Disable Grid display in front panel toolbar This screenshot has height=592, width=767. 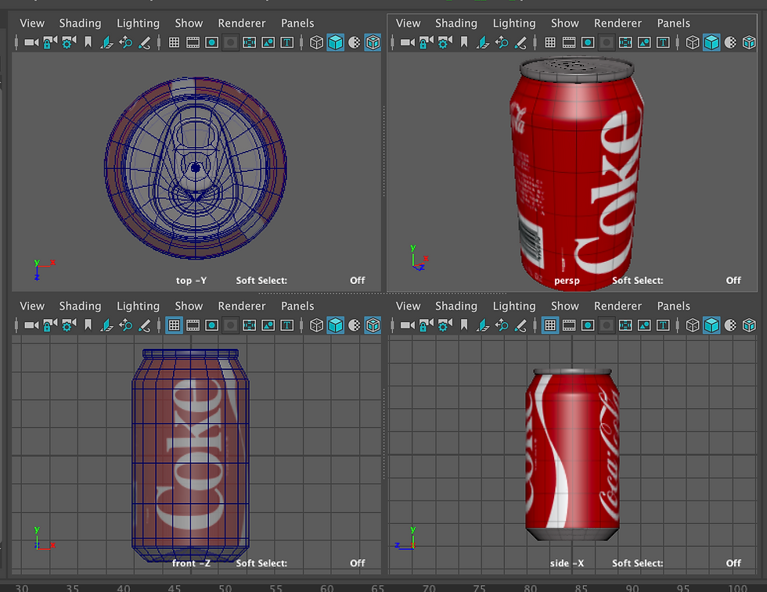pyautogui.click(x=174, y=325)
